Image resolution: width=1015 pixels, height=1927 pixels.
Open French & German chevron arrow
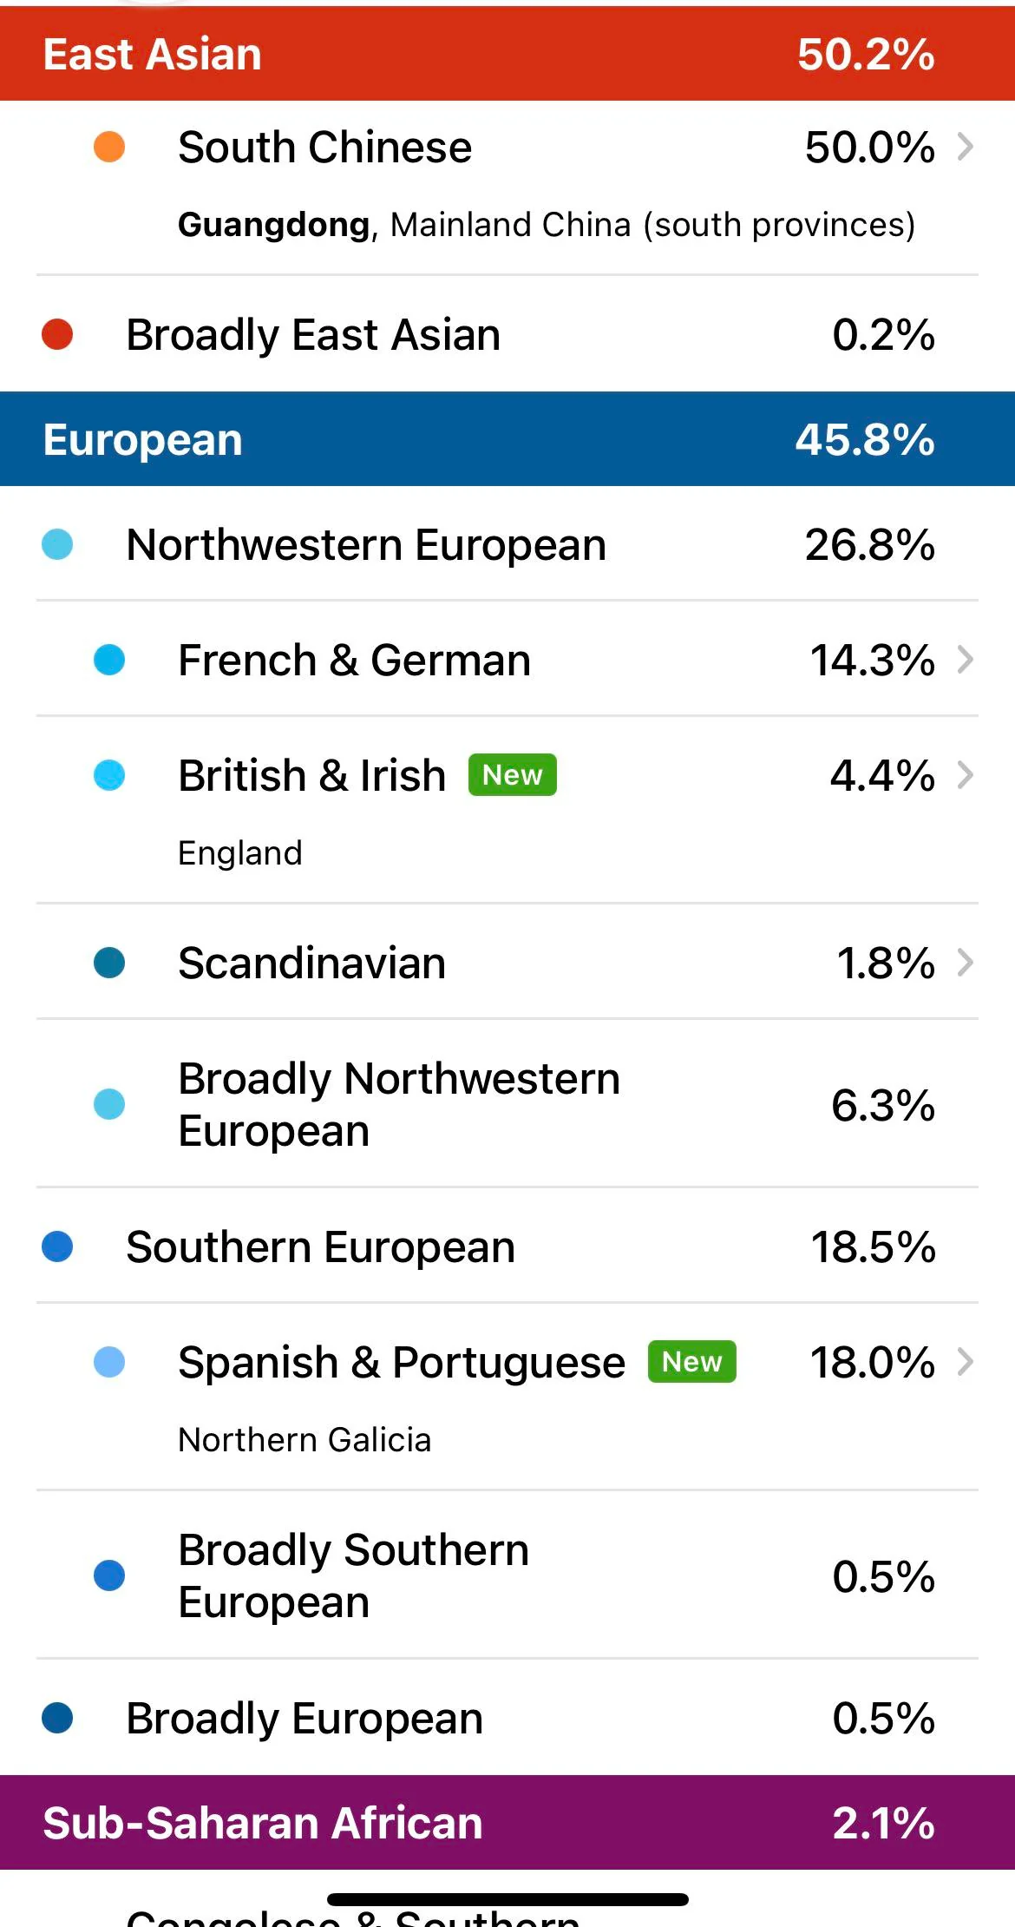[x=965, y=660]
